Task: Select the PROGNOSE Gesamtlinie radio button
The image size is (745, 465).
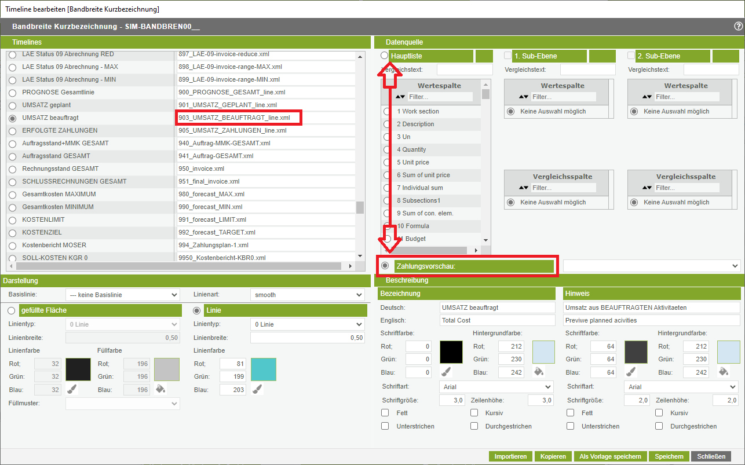Action: point(12,93)
